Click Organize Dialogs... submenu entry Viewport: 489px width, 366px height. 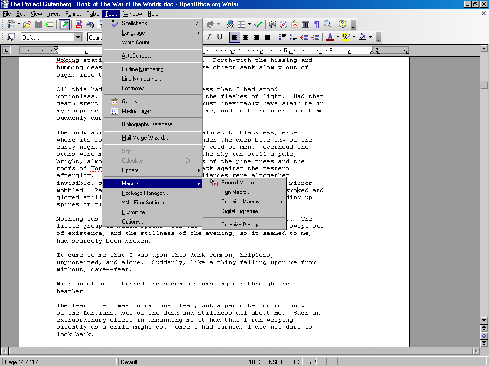(x=242, y=224)
